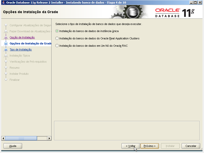Click the Verificações de Pré-requisitos step text
Image resolution: width=204 pixels, height=153 pixels.
pos(28,62)
